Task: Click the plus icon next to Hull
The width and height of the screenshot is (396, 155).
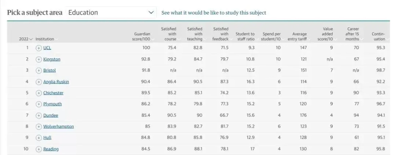Action: coord(39,138)
